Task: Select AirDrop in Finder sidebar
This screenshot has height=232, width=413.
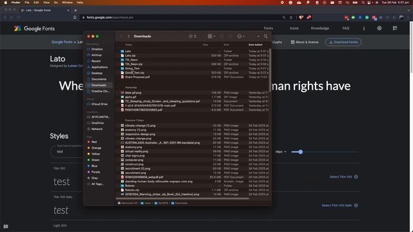Action: click(x=96, y=55)
